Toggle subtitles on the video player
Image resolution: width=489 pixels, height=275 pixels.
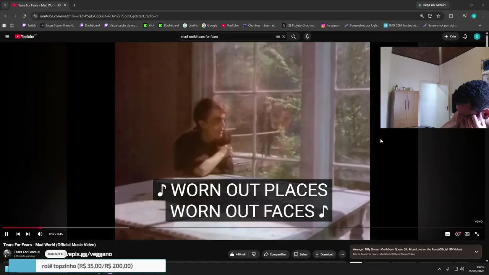447,234
